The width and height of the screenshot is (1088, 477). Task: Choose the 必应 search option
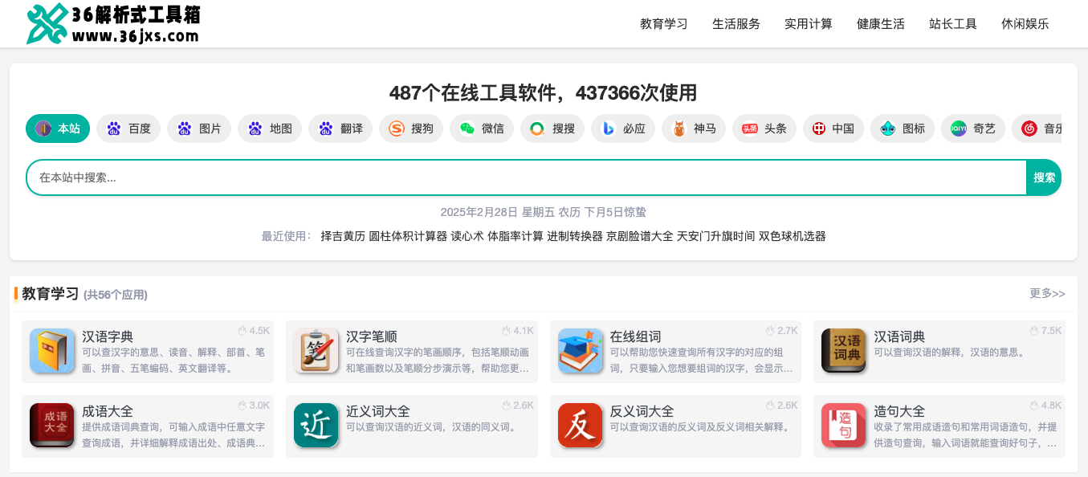(623, 128)
